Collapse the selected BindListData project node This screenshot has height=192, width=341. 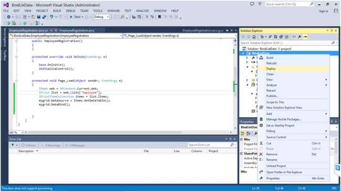point(243,54)
